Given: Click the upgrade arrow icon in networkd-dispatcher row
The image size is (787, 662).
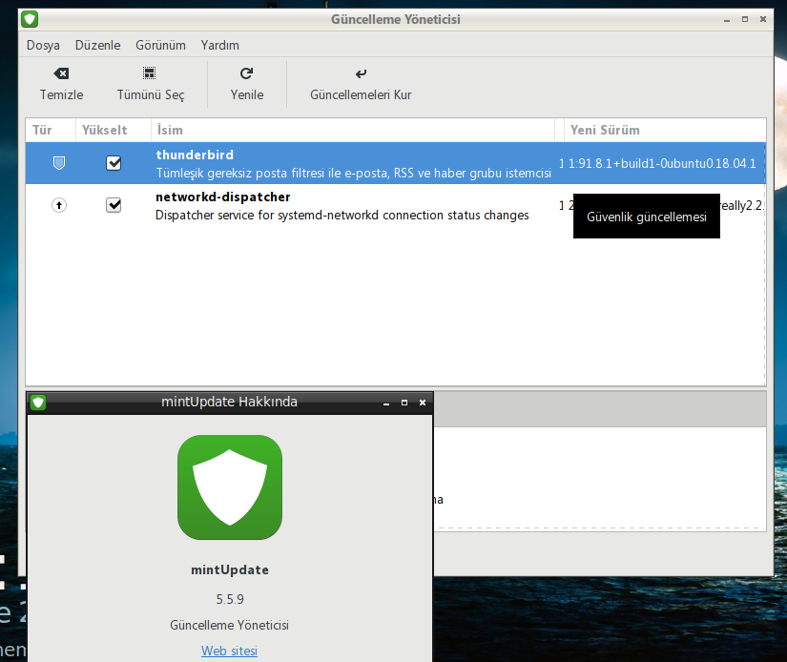Looking at the screenshot, I should (x=59, y=205).
